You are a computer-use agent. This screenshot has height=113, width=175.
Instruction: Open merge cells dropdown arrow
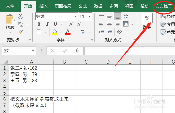coord(132,24)
